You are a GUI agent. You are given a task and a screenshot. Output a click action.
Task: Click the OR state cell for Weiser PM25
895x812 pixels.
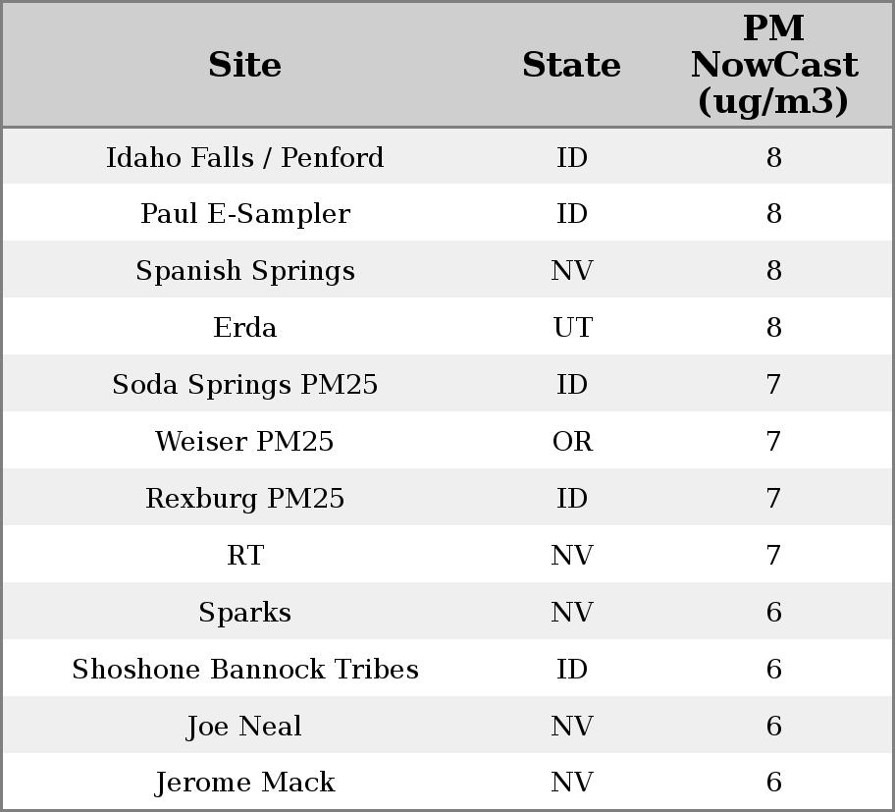point(572,442)
